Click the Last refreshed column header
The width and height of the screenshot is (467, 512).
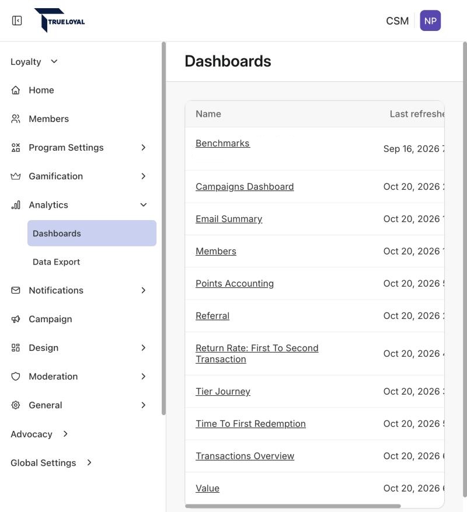(x=417, y=114)
